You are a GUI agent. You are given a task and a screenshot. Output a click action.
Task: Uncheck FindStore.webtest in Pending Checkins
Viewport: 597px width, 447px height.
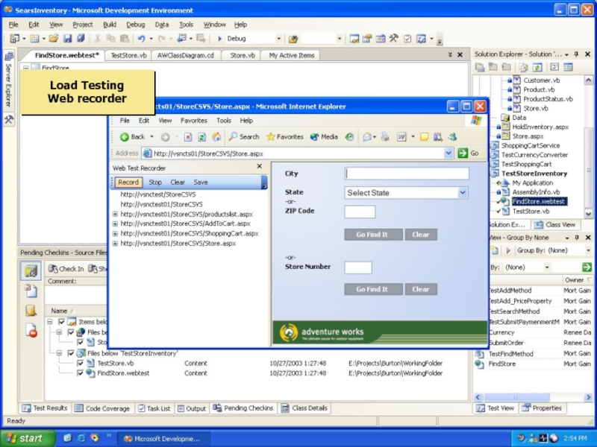tap(81, 373)
